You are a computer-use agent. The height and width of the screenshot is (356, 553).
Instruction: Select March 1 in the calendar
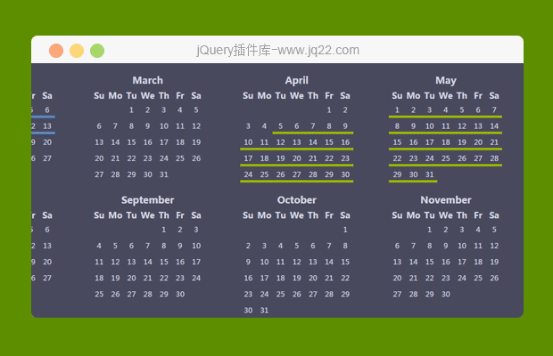131,110
